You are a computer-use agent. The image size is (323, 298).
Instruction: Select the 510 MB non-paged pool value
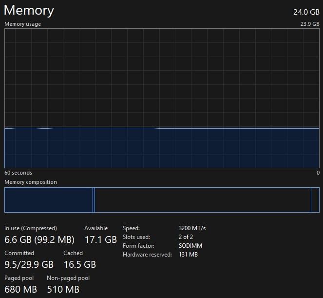63,289
